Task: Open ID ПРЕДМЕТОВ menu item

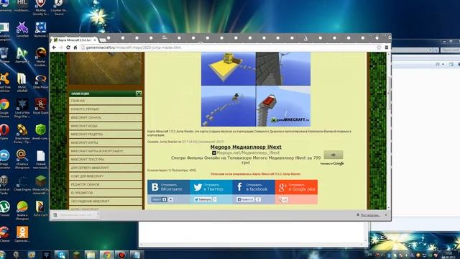Action: pyautogui.click(x=106, y=193)
